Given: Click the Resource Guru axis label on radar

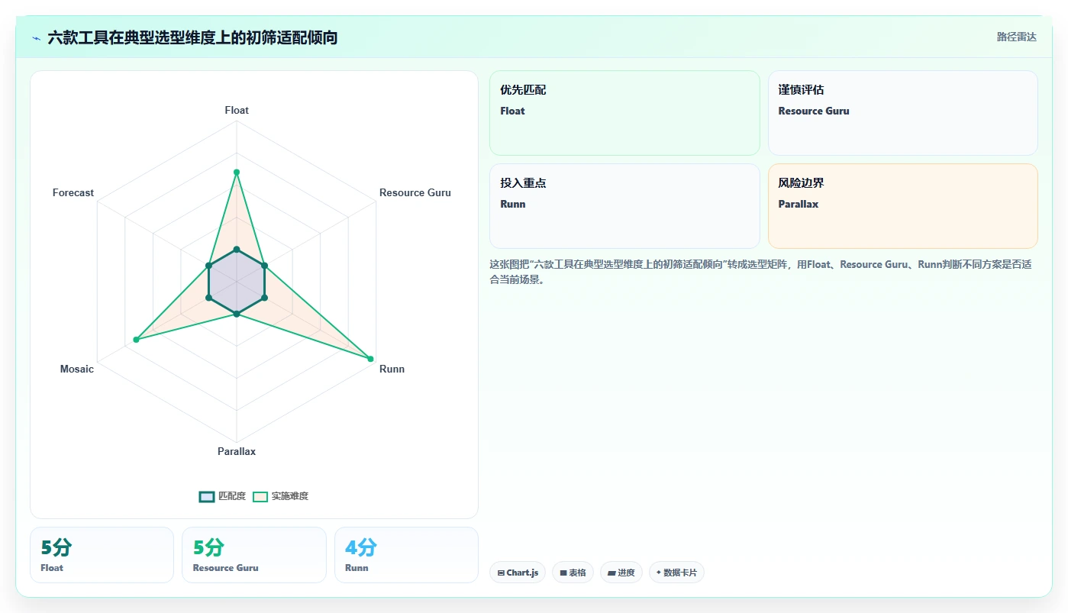Looking at the screenshot, I should pos(415,192).
